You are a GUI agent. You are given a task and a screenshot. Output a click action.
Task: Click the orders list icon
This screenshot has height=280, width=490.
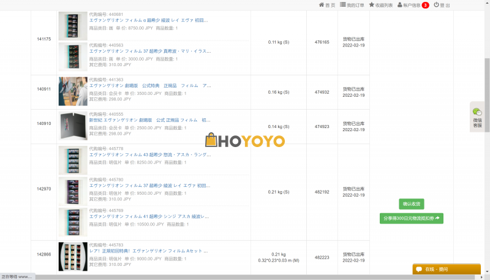pyautogui.click(x=343, y=5)
